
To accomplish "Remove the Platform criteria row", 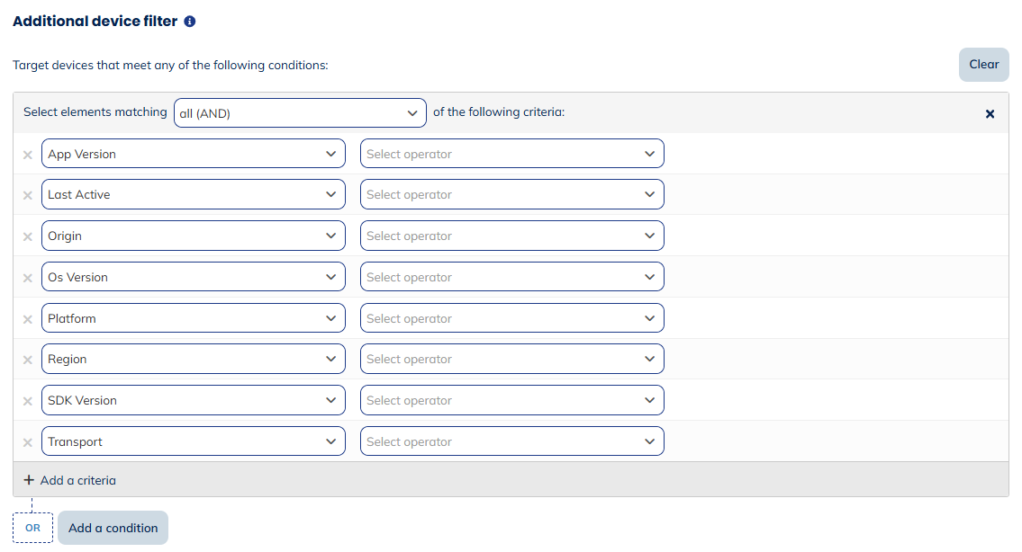I will click(x=27, y=317).
